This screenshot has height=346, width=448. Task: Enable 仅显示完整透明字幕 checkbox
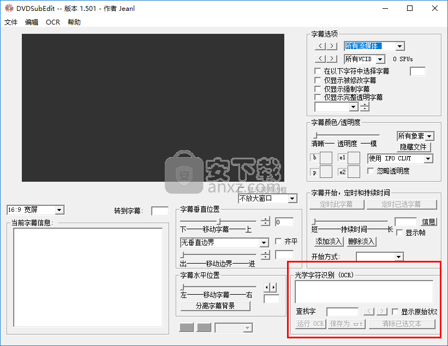point(318,97)
